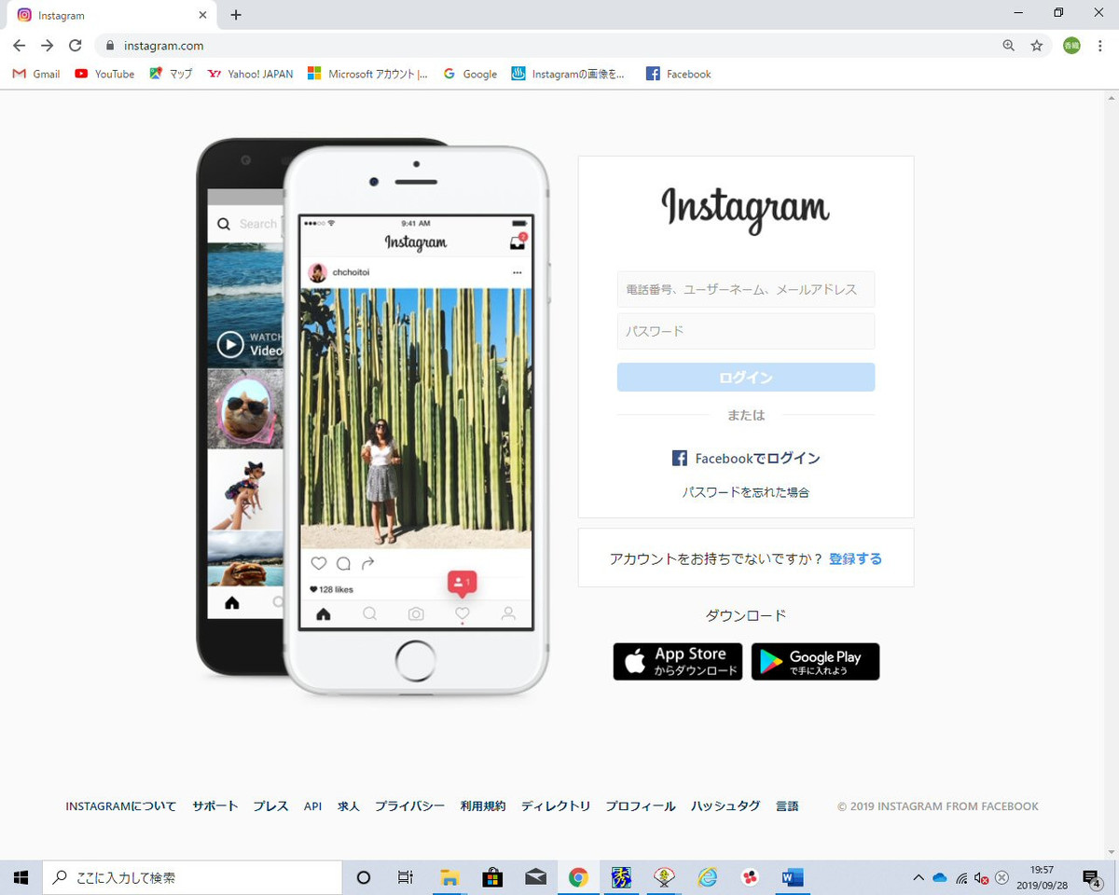This screenshot has height=895, width=1119.
Task: Open the Action Center notifications icon
Action: pos(1092,877)
